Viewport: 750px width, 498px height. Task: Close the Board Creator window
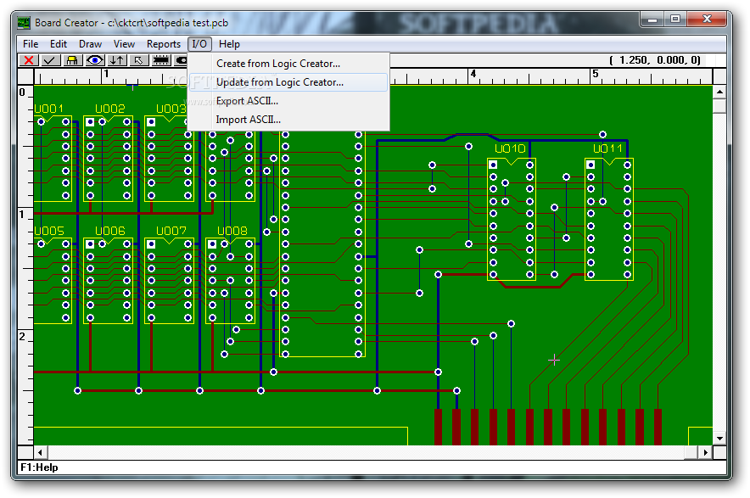(x=707, y=20)
